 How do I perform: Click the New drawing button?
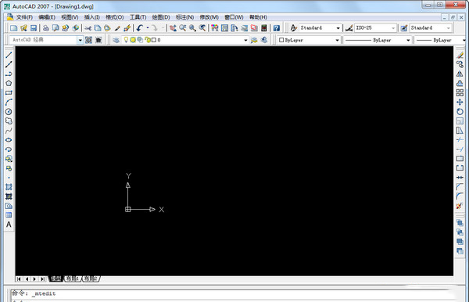14,28
